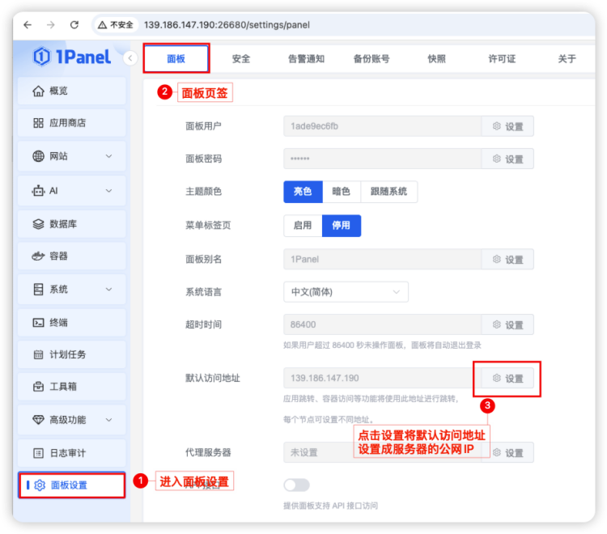
Task: Switch to the 安全 tab
Action: [x=240, y=59]
